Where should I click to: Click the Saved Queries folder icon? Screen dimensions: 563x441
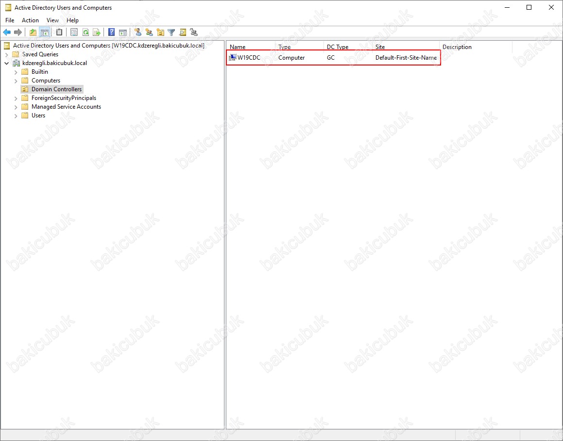click(x=16, y=54)
